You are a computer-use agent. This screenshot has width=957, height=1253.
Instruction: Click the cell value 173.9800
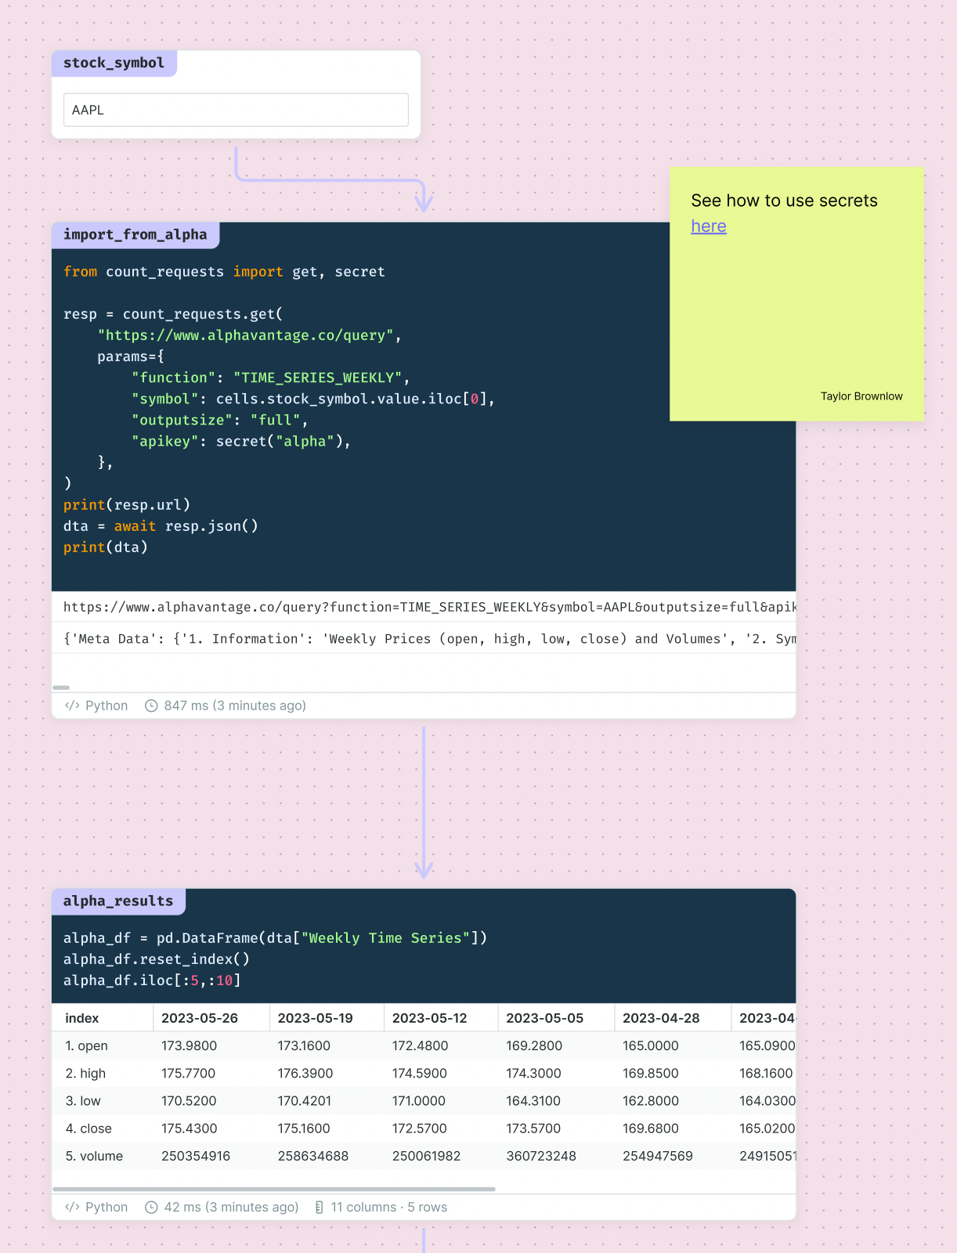(x=189, y=1046)
